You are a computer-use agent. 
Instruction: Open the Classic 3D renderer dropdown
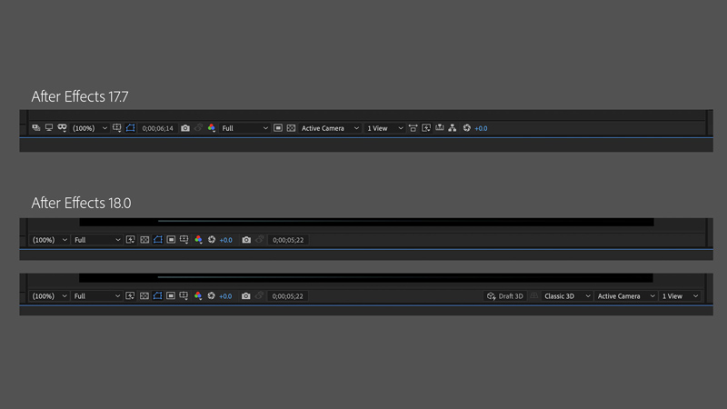point(567,296)
